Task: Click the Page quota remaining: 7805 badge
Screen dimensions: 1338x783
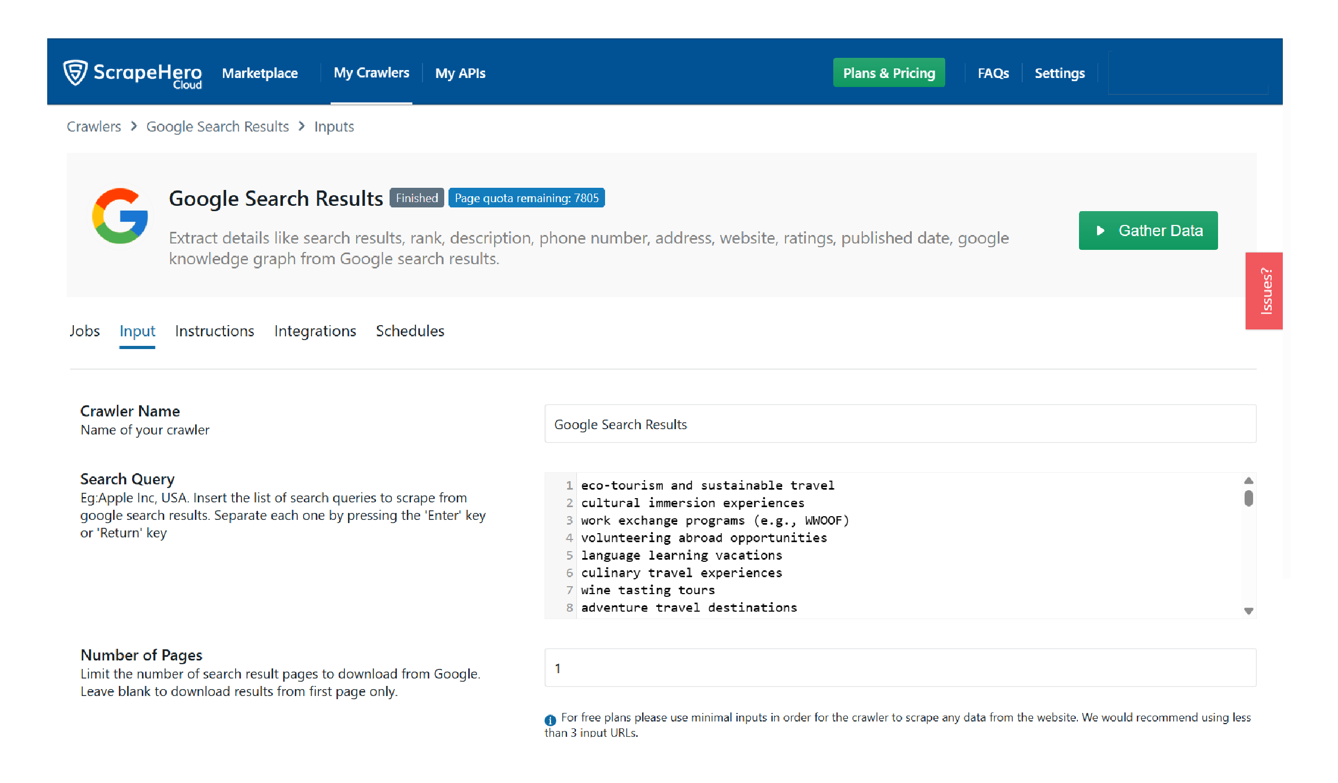Action: pyautogui.click(x=526, y=198)
